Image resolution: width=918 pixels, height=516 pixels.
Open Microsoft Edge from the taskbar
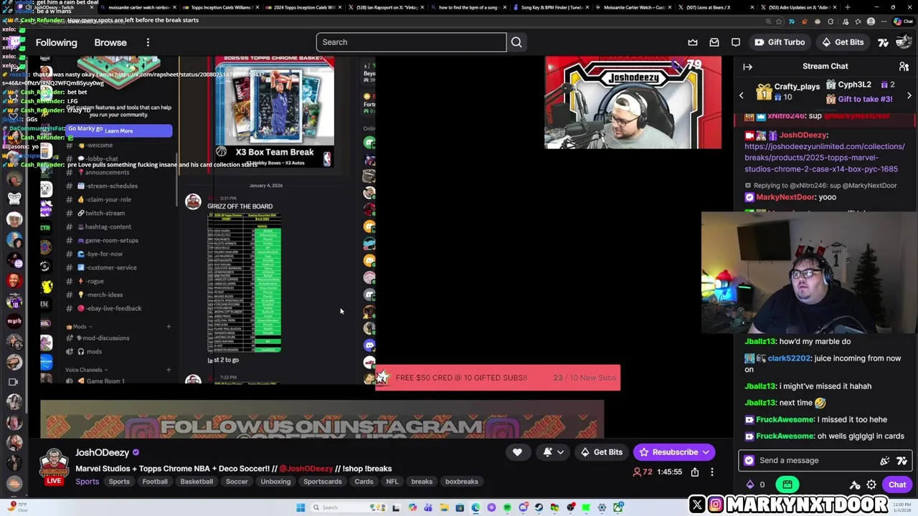475,507
